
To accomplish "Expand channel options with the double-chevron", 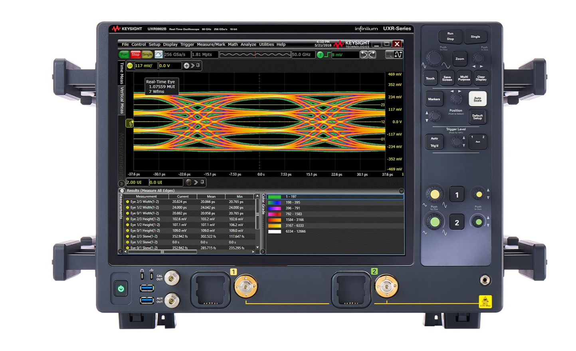I will 192,66.
